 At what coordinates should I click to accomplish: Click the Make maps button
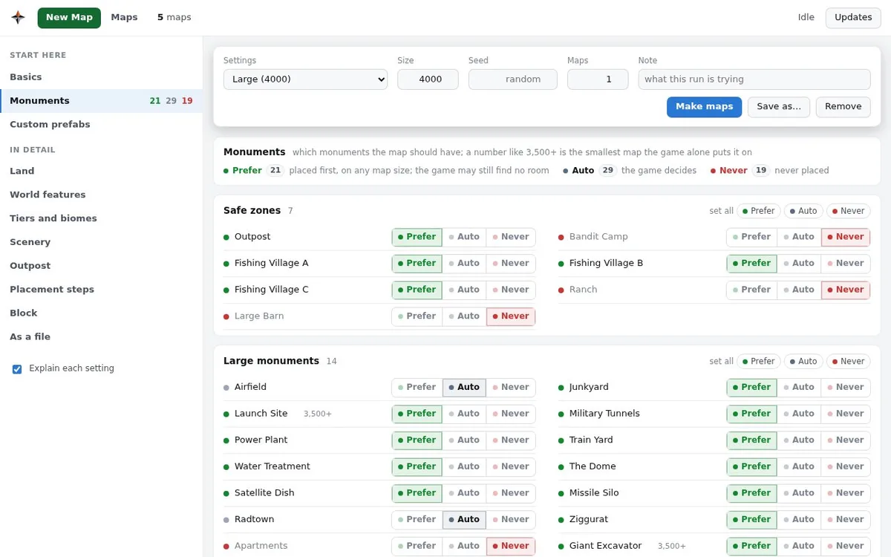point(704,107)
